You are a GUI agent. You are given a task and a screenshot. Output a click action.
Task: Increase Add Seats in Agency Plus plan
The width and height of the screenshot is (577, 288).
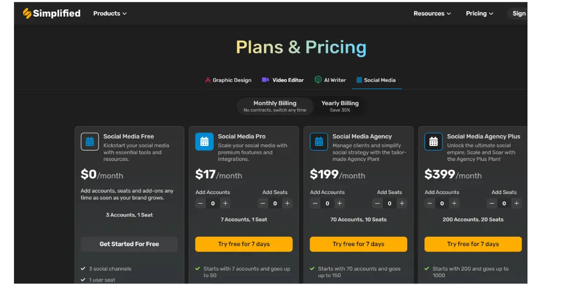tap(516, 204)
